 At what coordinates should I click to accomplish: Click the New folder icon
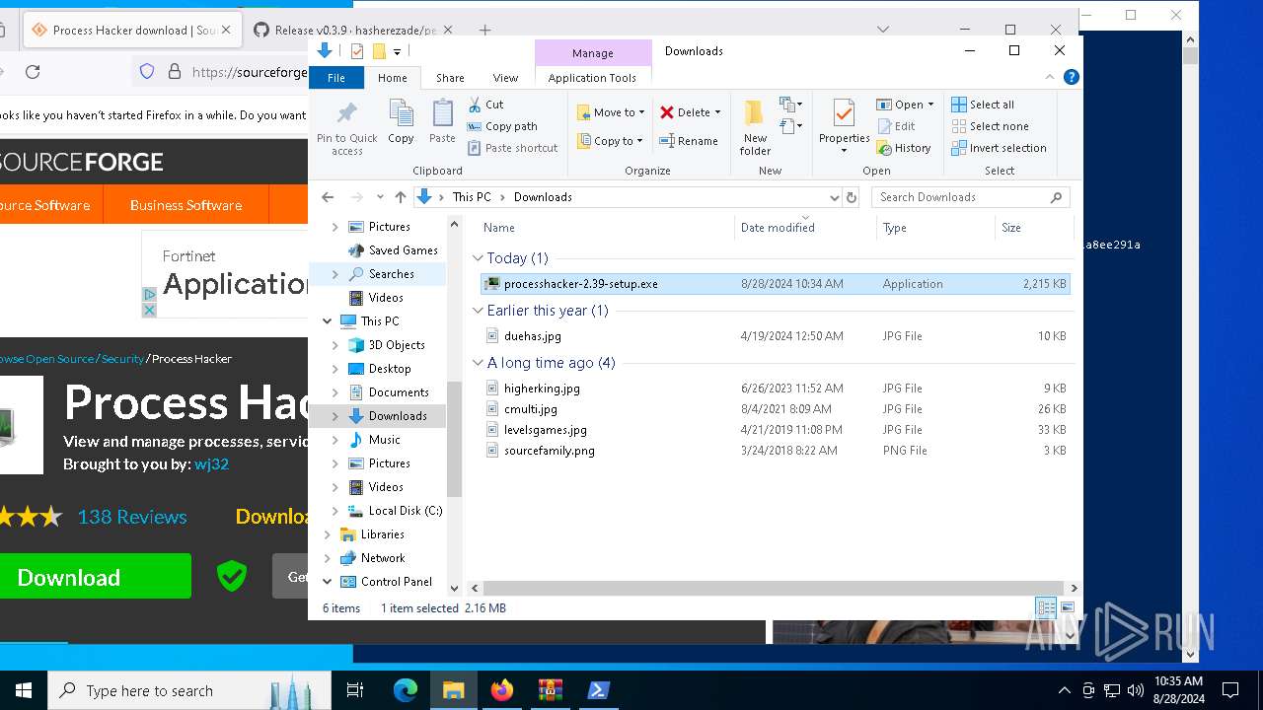tap(755, 113)
